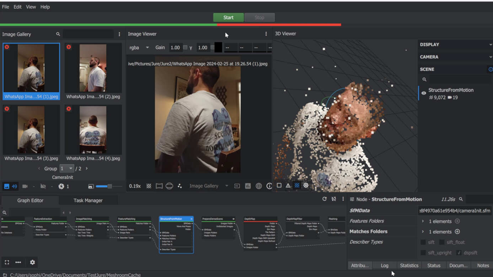The image size is (493, 277).
Task: Open the globe statistics icon in viewer toolbar
Action: tap(259, 186)
